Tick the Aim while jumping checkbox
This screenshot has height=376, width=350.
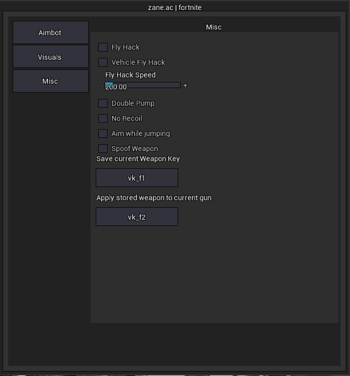103,134
